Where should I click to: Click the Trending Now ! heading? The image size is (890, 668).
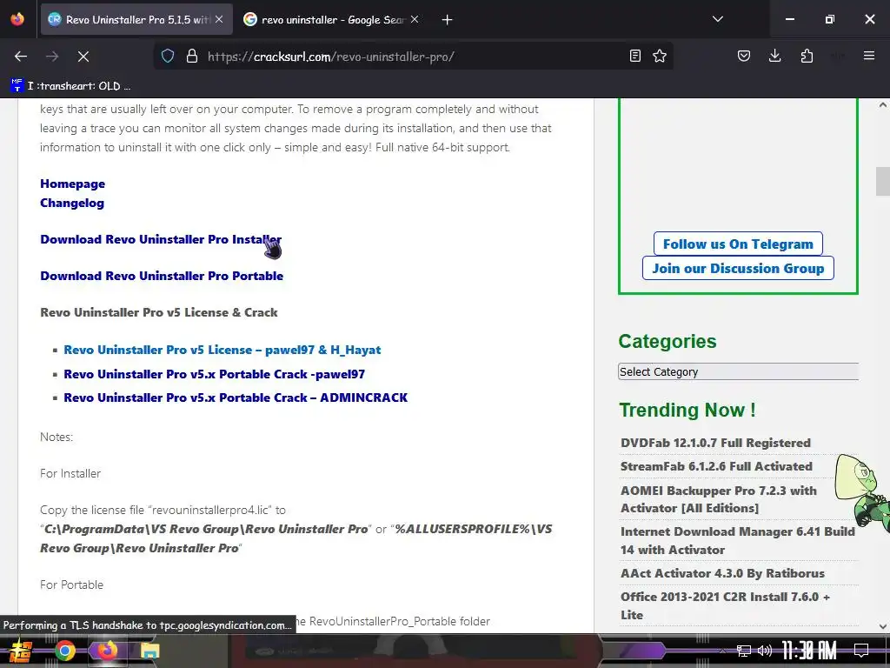coord(687,410)
